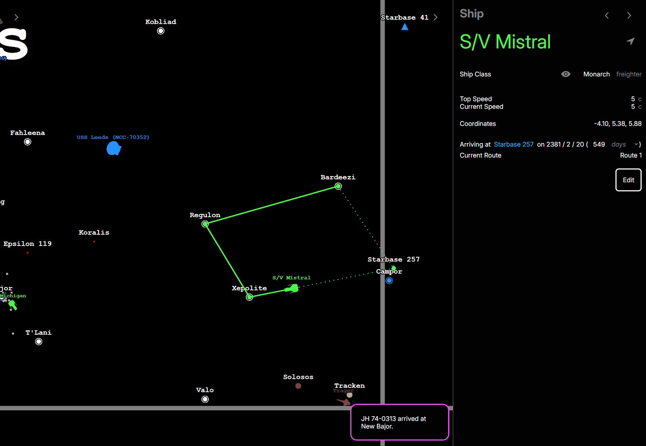Select the Campor blue planet marker

pyautogui.click(x=389, y=280)
